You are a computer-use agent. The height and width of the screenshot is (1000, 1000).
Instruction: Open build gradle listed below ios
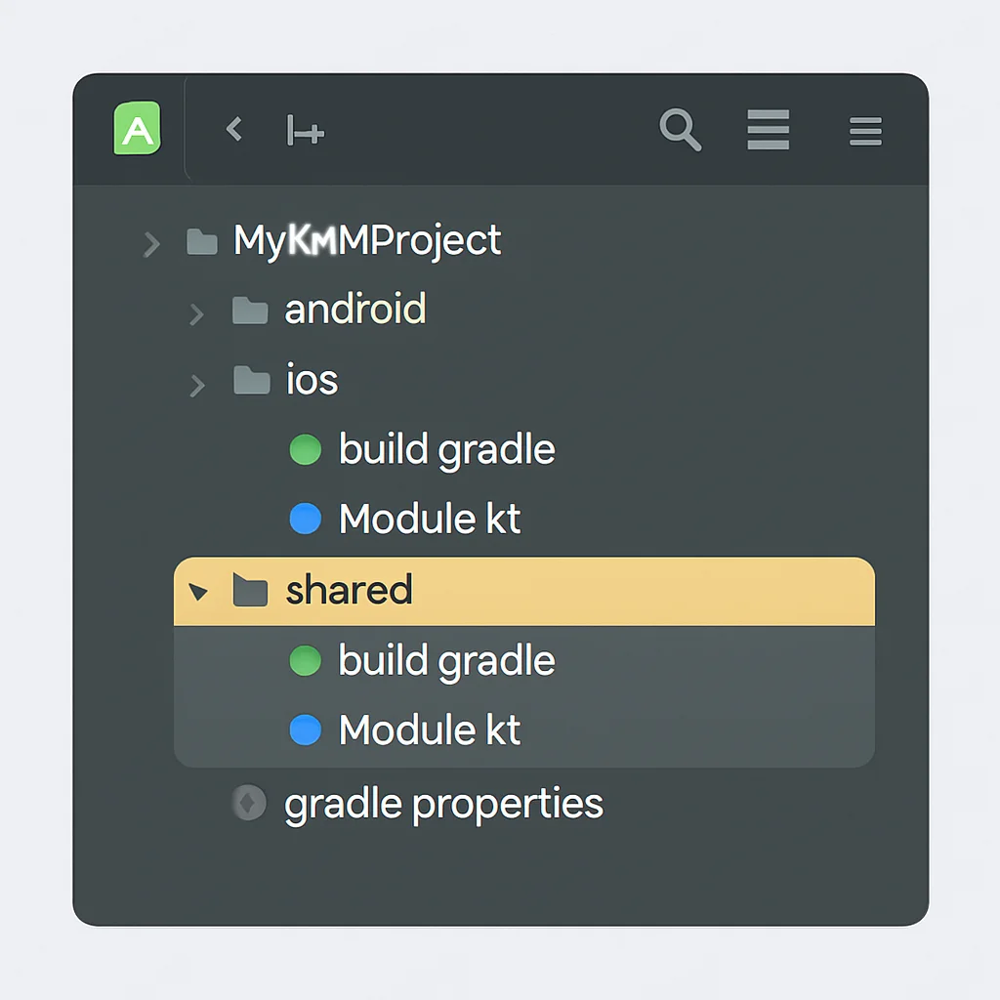pos(446,450)
